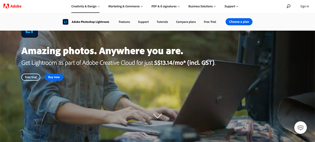
Task: Expand the PDF & E-signatures dropdown
Action: click(x=165, y=6)
